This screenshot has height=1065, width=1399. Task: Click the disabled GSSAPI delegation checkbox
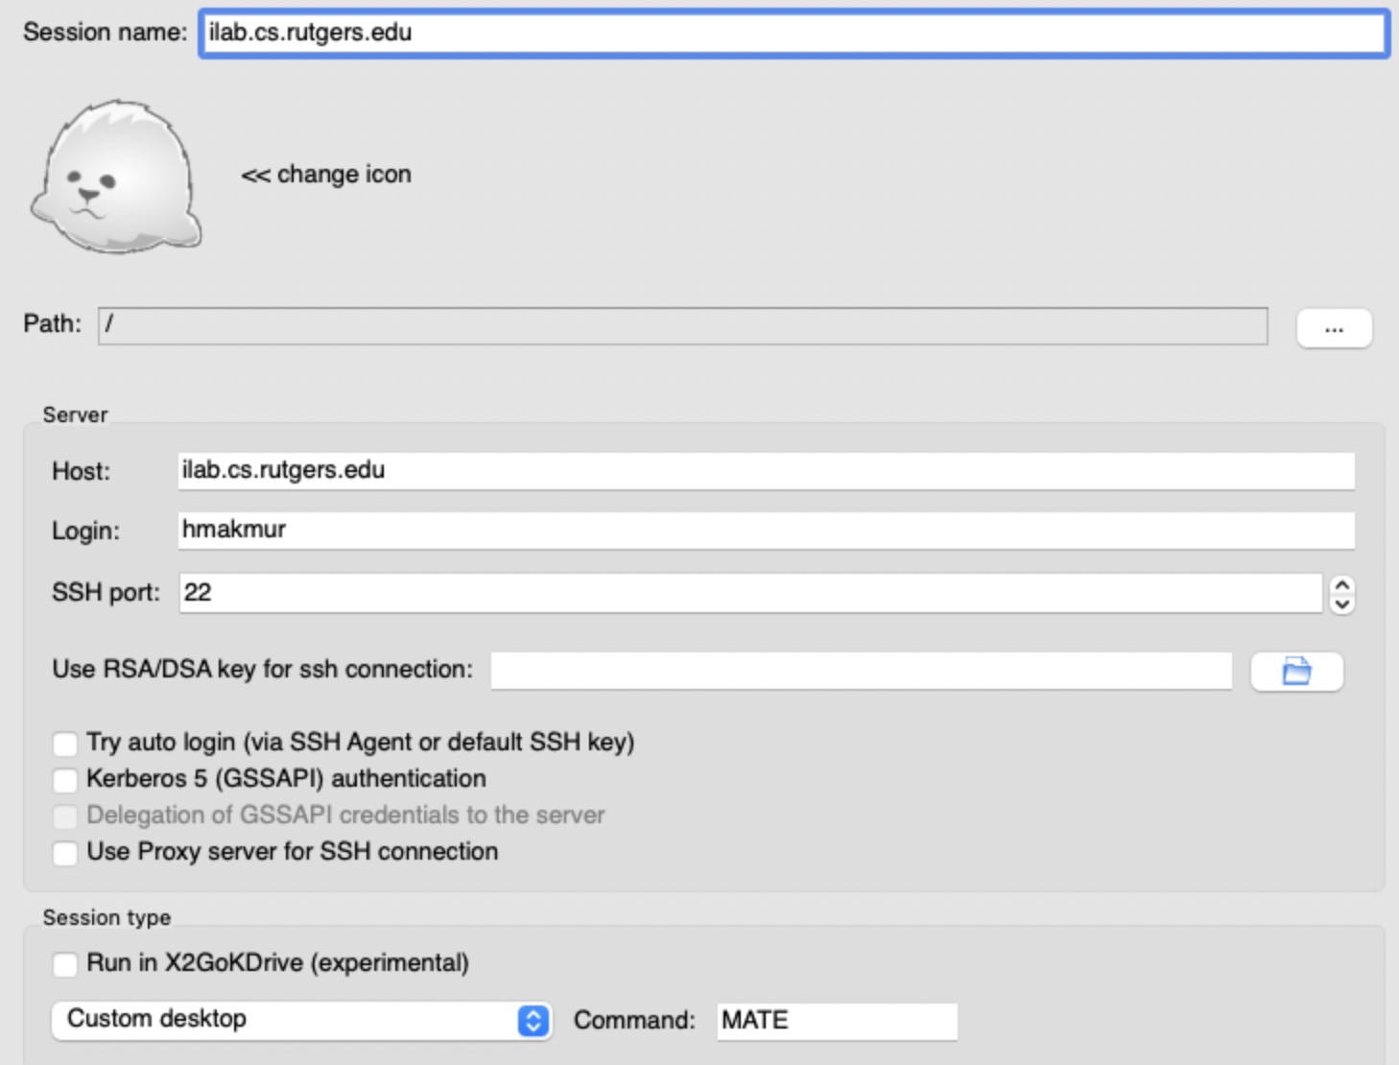[x=65, y=816]
